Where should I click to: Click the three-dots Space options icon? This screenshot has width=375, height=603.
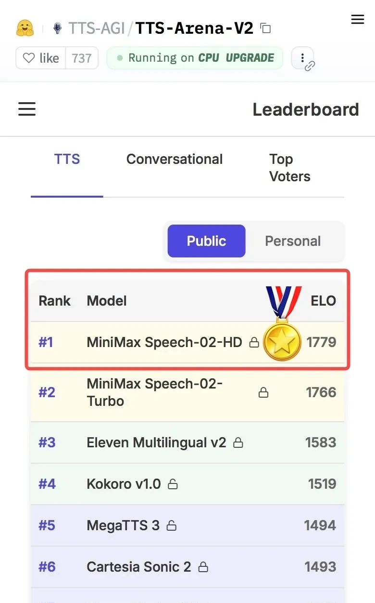click(303, 59)
